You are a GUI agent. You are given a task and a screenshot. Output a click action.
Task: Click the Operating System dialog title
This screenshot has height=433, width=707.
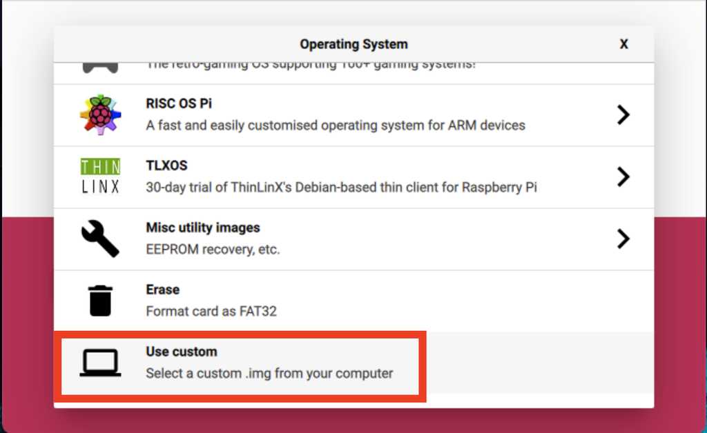(353, 43)
